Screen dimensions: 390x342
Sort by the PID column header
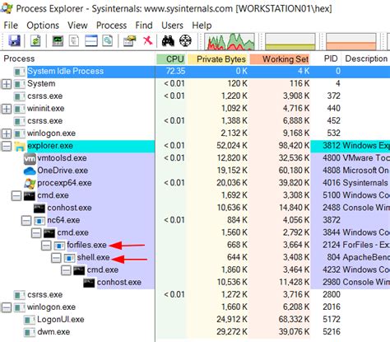point(327,59)
